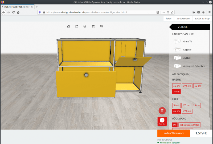The width and height of the screenshot is (213, 144).
Task: Open tracking protection shield icon
Action: 40,12
